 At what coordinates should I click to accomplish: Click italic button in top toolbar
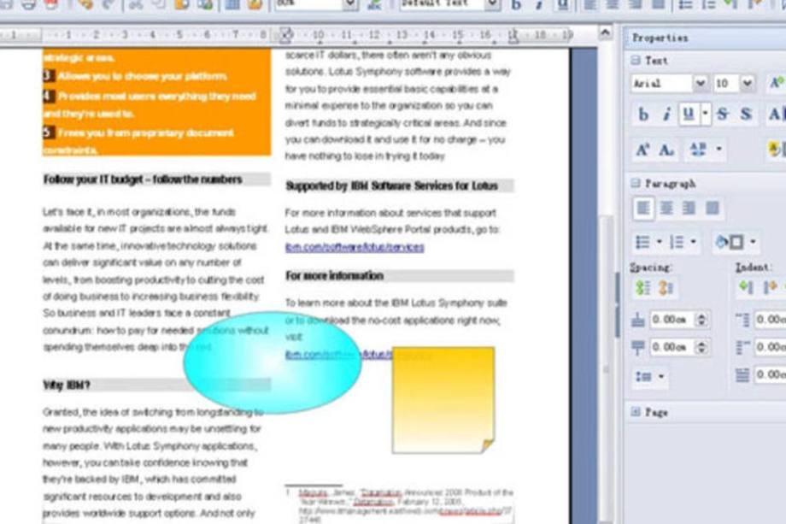pos(539,5)
